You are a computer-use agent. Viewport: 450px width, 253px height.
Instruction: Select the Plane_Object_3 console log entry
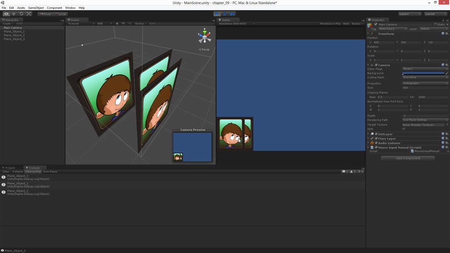[182, 177]
